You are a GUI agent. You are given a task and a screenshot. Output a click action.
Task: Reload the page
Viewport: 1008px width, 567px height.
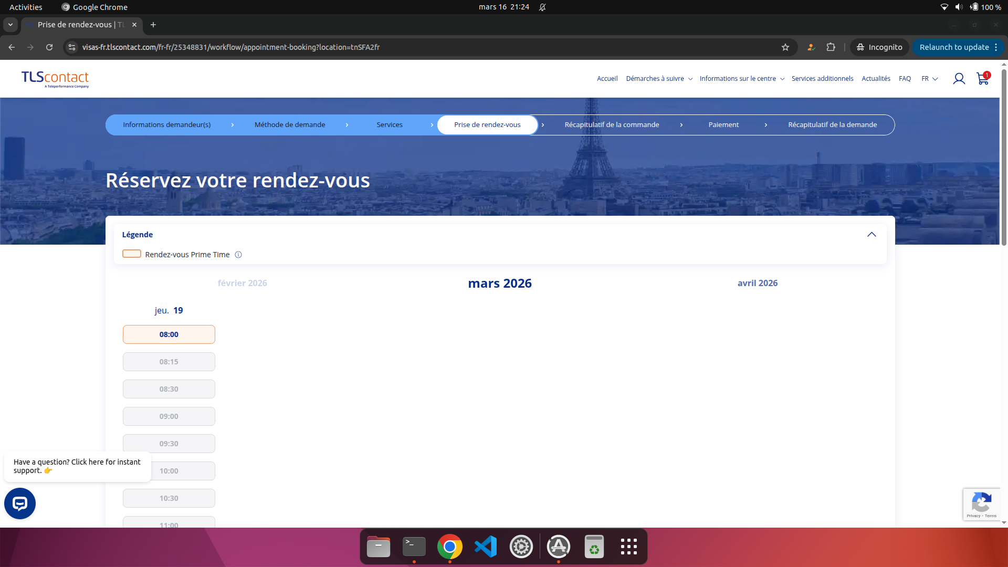click(x=49, y=47)
